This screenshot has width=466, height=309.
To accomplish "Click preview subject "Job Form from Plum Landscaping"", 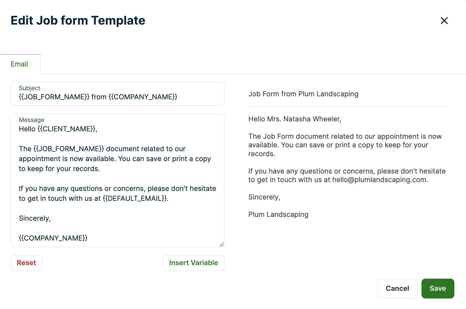I will click(303, 94).
